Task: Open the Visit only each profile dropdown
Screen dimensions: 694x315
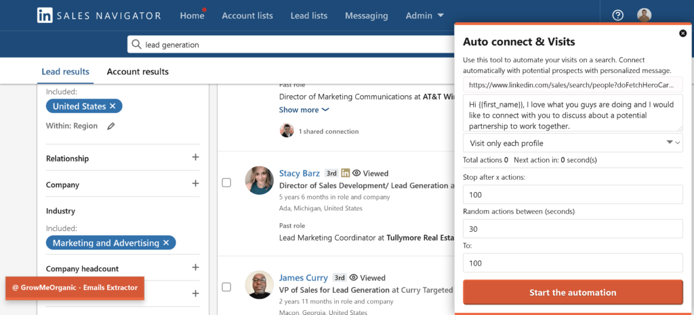Action: coord(573,143)
